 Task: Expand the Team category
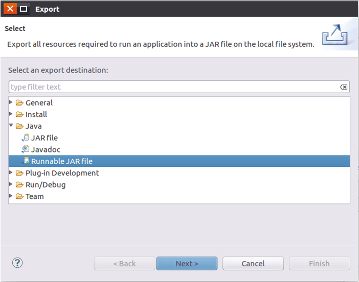(11, 196)
